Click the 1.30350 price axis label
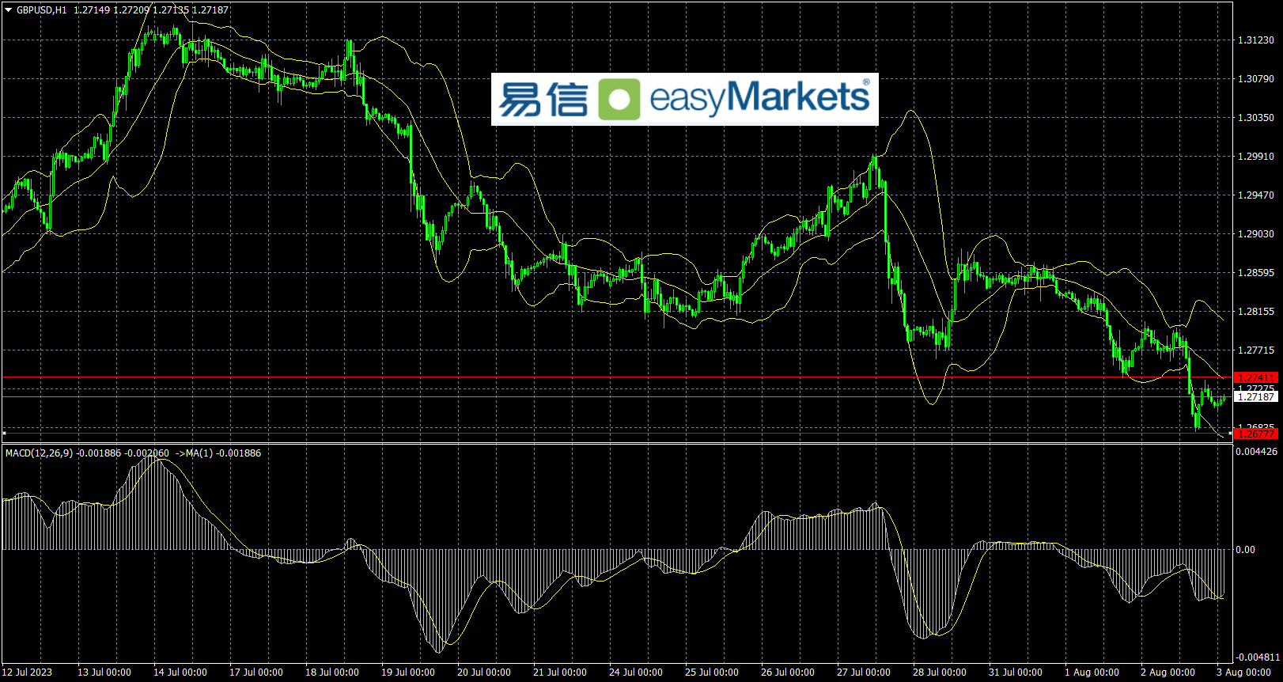1283x682 pixels. click(x=1256, y=118)
